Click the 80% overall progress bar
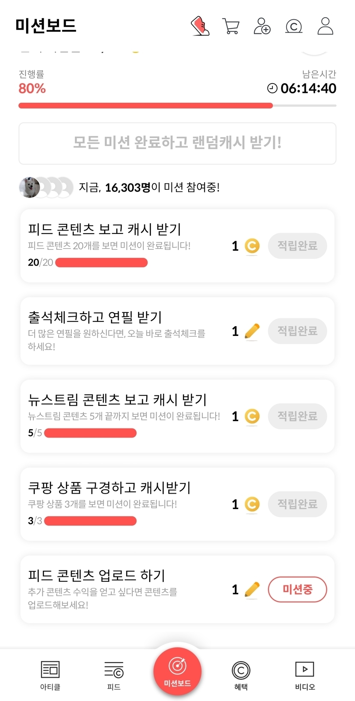The image size is (355, 701). point(177,105)
